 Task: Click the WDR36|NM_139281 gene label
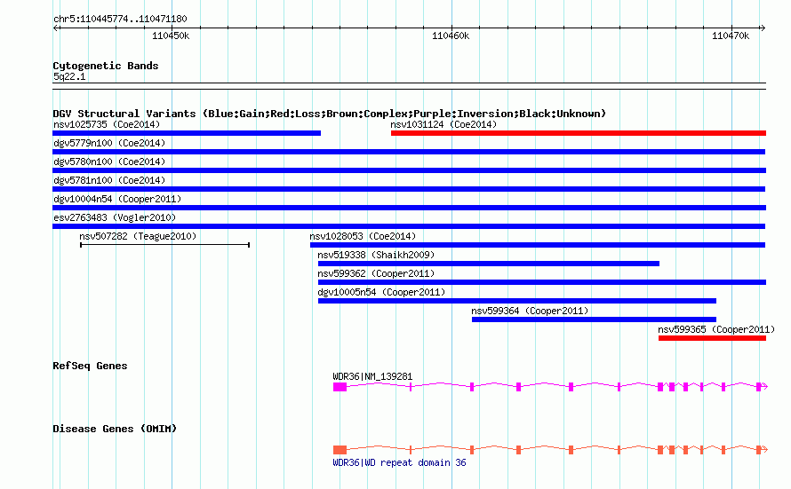click(x=372, y=376)
